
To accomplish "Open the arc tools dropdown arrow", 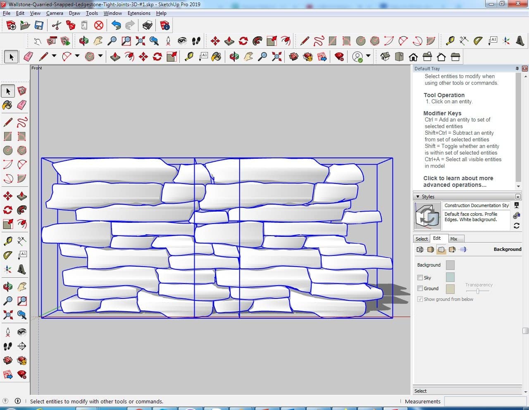I will coord(77,56).
